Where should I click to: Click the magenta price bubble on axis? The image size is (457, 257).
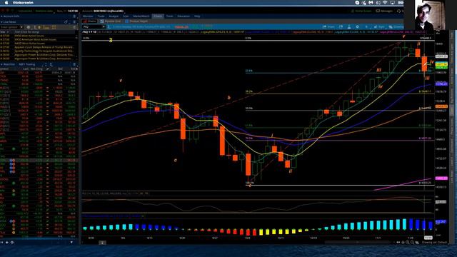(441, 178)
